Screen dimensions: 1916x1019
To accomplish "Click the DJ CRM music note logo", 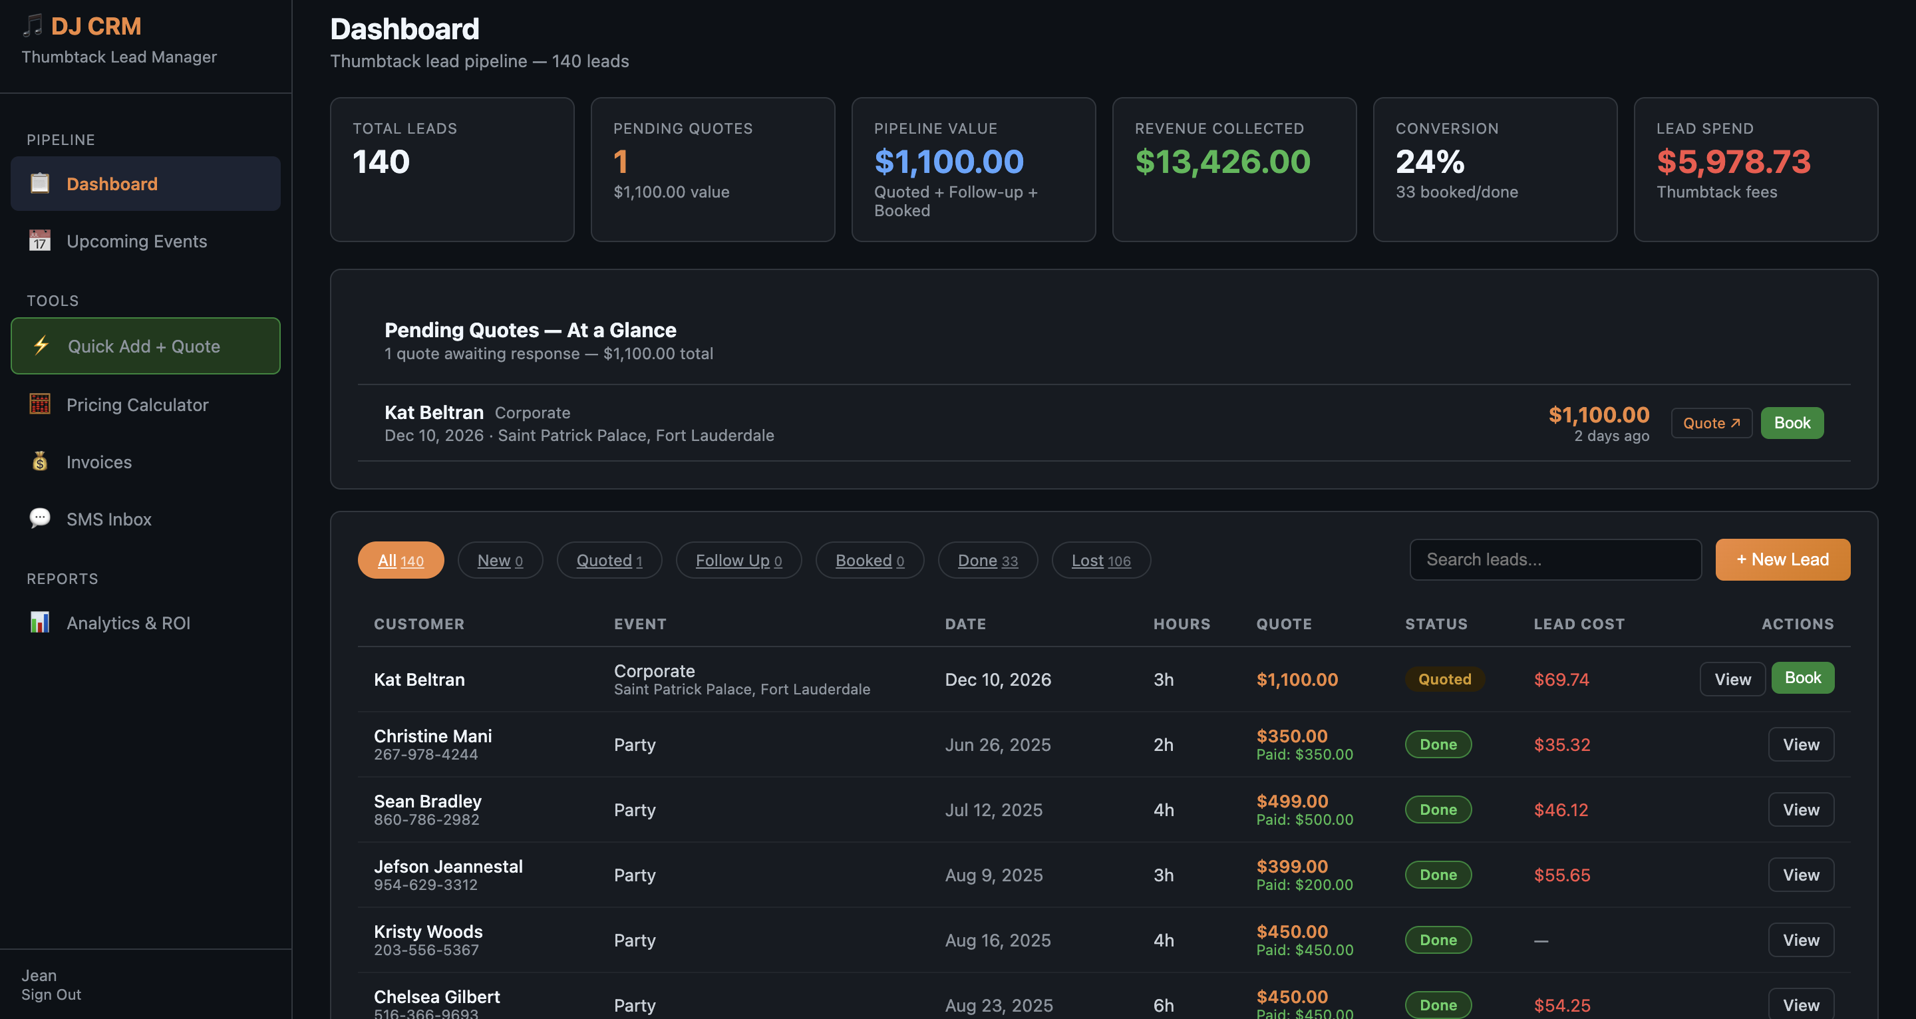I will 33,26.
